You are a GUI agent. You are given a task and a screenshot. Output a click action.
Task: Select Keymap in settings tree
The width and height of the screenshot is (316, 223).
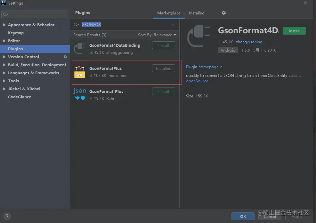(16, 33)
